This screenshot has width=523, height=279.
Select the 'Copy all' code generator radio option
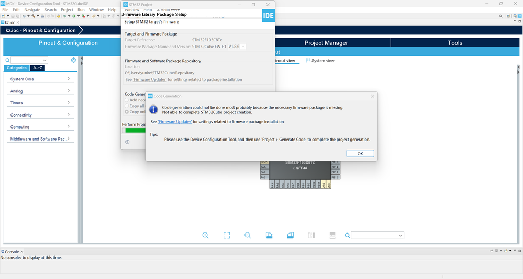127,106
